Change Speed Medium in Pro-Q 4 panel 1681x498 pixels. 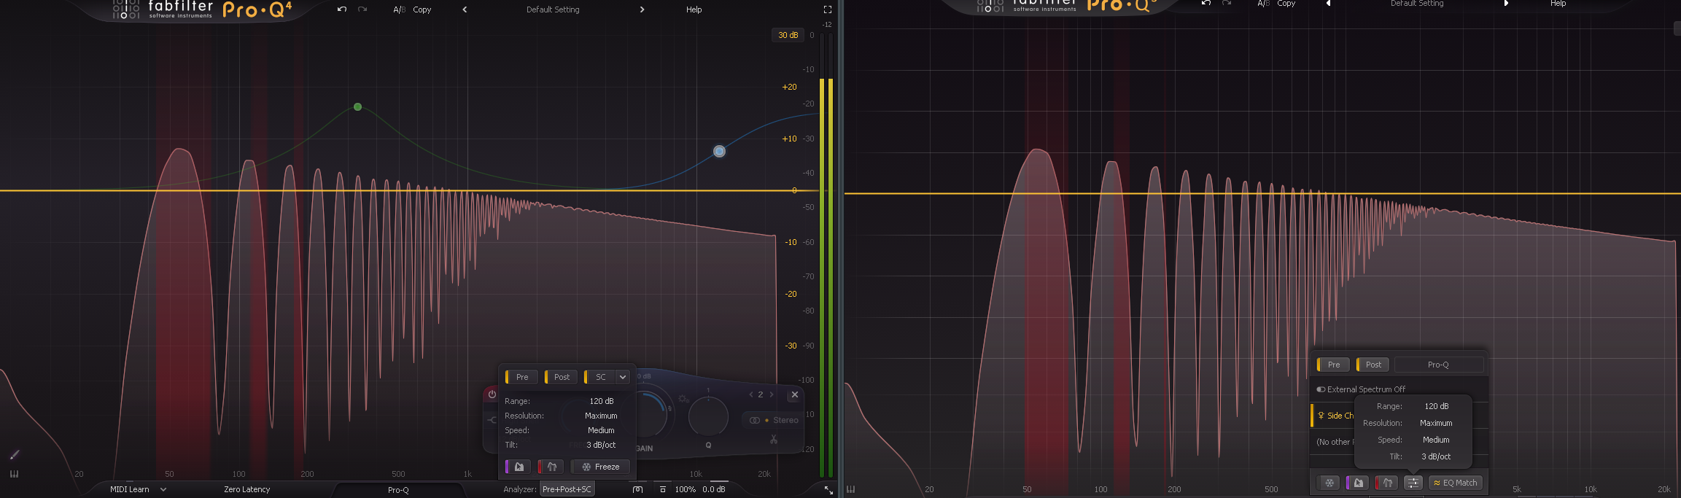tap(601, 430)
